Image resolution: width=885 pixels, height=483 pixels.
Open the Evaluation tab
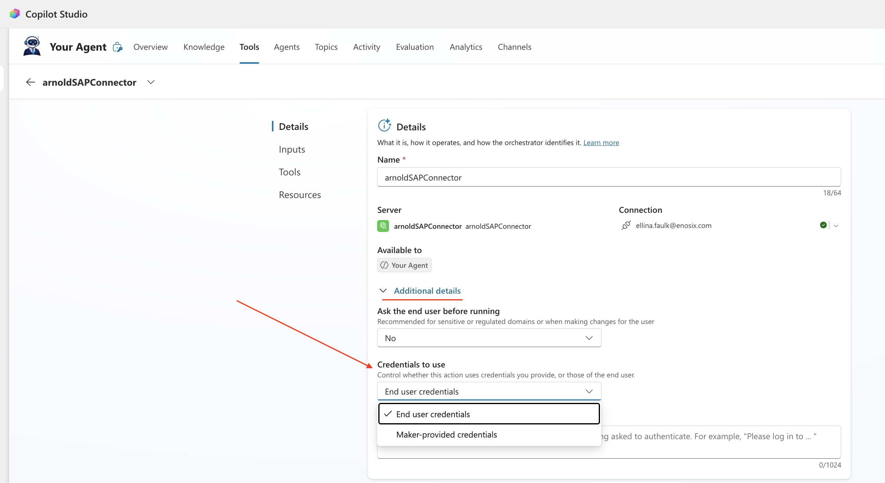point(415,47)
